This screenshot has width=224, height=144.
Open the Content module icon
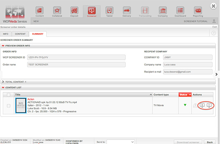pos(39,10)
